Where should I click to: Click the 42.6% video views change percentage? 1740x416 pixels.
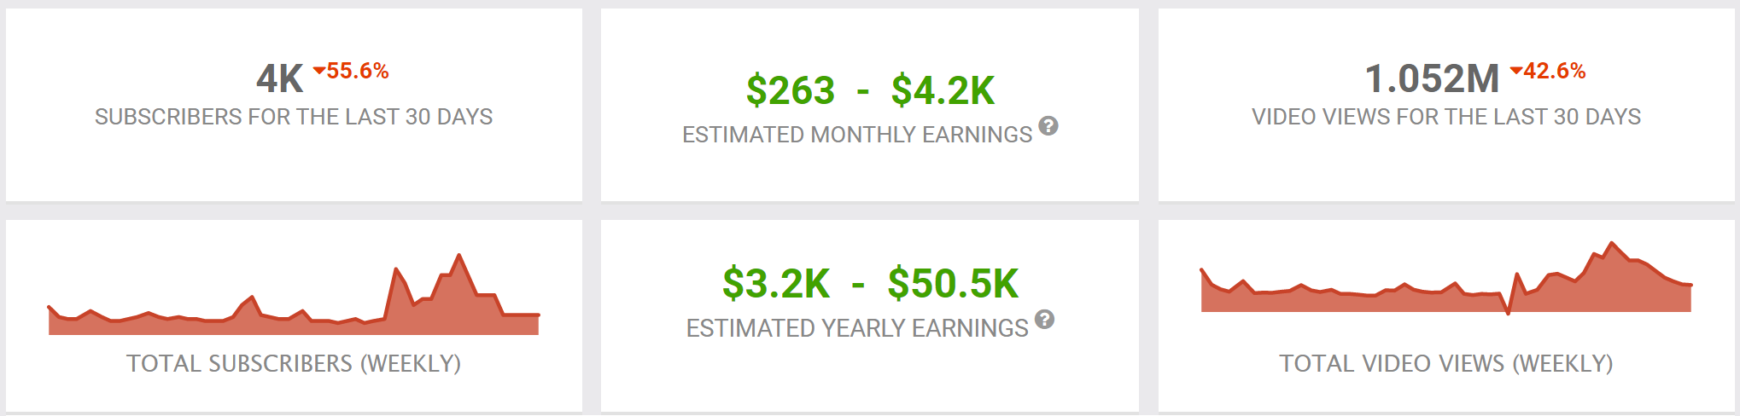coord(1555,71)
